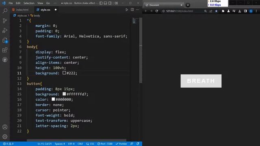260x146 pixels.
Task: Share the page with the share icon
Action: (x=211, y=11)
